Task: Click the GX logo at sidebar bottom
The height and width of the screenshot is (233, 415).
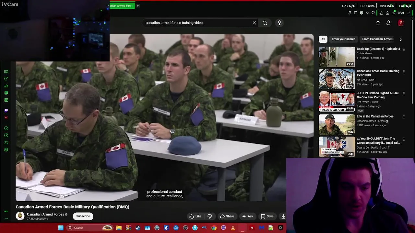Action: point(6,211)
